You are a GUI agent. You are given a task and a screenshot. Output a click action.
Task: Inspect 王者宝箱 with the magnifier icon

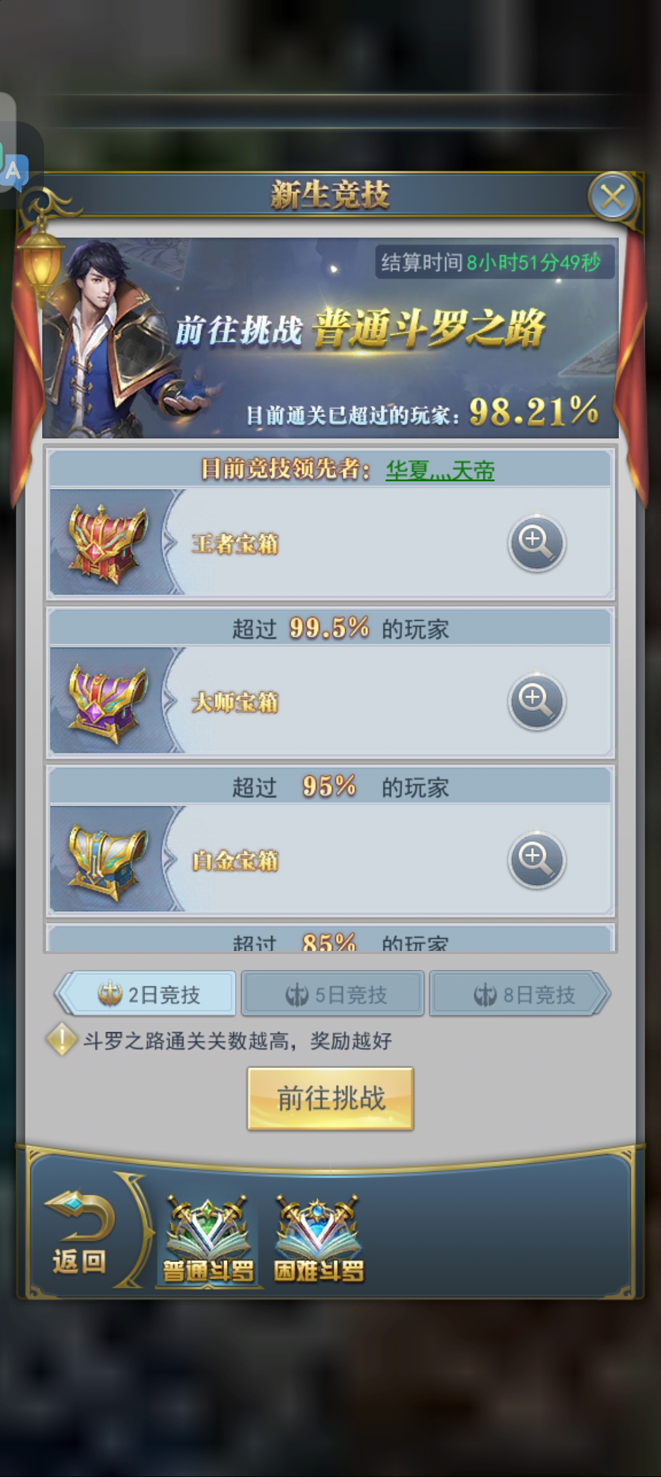(x=536, y=543)
